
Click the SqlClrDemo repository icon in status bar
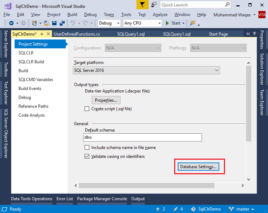click(x=193, y=209)
